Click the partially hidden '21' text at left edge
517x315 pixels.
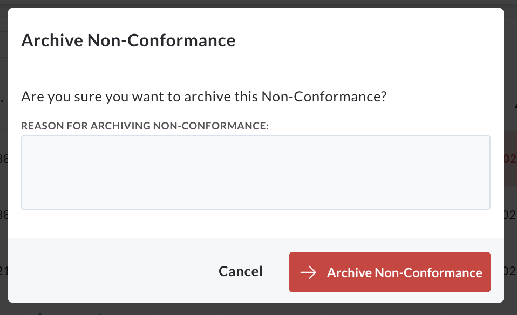3,271
